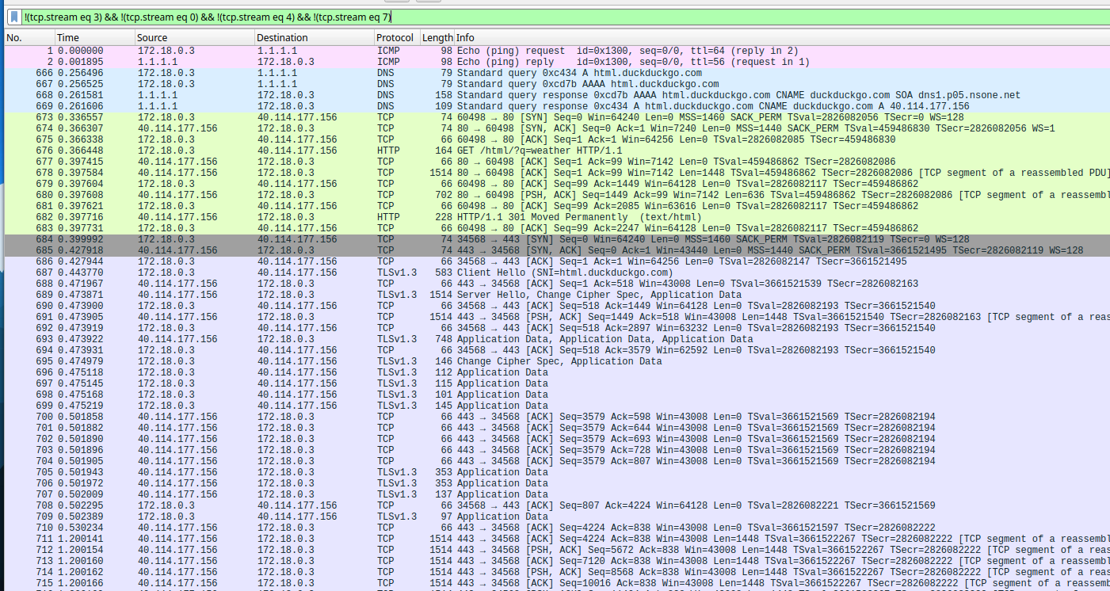Sort by the Protocol column header
The width and height of the screenshot is (1110, 591).
click(396, 37)
